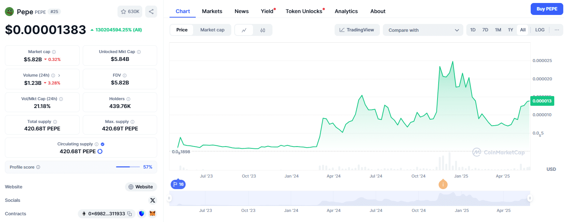Show info tooltip for Market cap

coord(54,52)
